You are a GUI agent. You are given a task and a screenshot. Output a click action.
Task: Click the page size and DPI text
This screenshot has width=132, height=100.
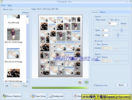[45, 9]
